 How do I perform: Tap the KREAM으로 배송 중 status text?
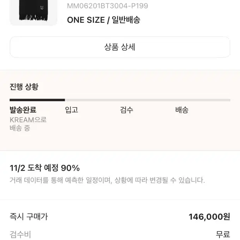tap(28, 124)
